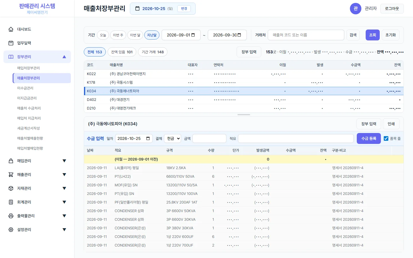This screenshot has width=413, height=258.
Task: Click the 자재관리 box icon
Action: pos(11,188)
